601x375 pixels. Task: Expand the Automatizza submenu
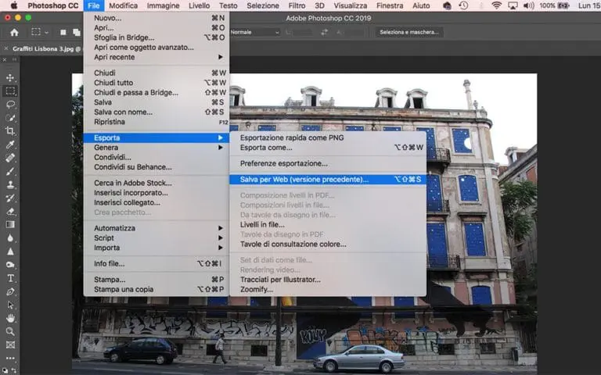click(157, 228)
